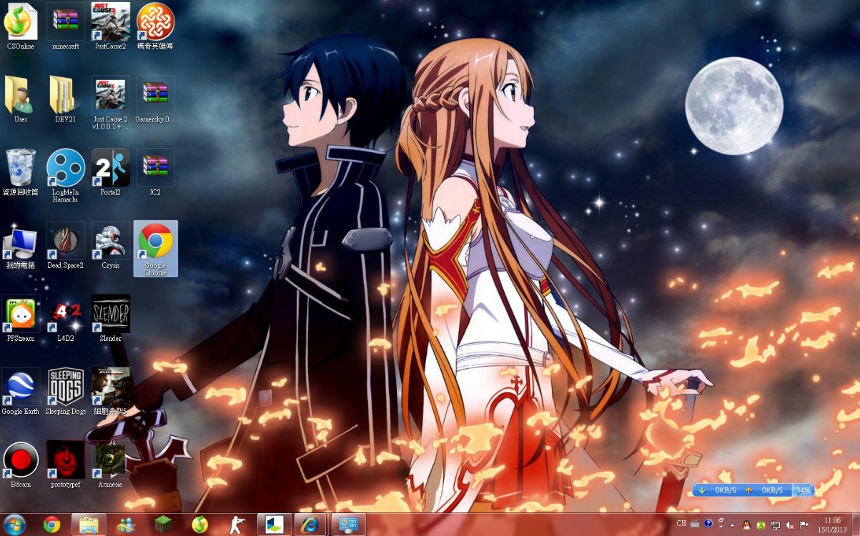The width and height of the screenshot is (860, 536).
Task: Click the CH input language indicator
Action: [x=681, y=524]
